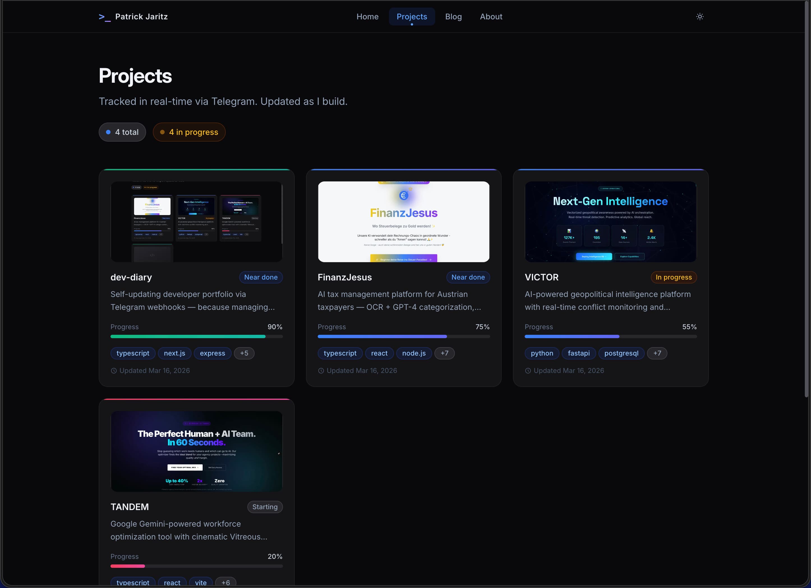This screenshot has height=588, width=811.
Task: Click the clock icon on the FinanzJesus card
Action: pos(321,371)
